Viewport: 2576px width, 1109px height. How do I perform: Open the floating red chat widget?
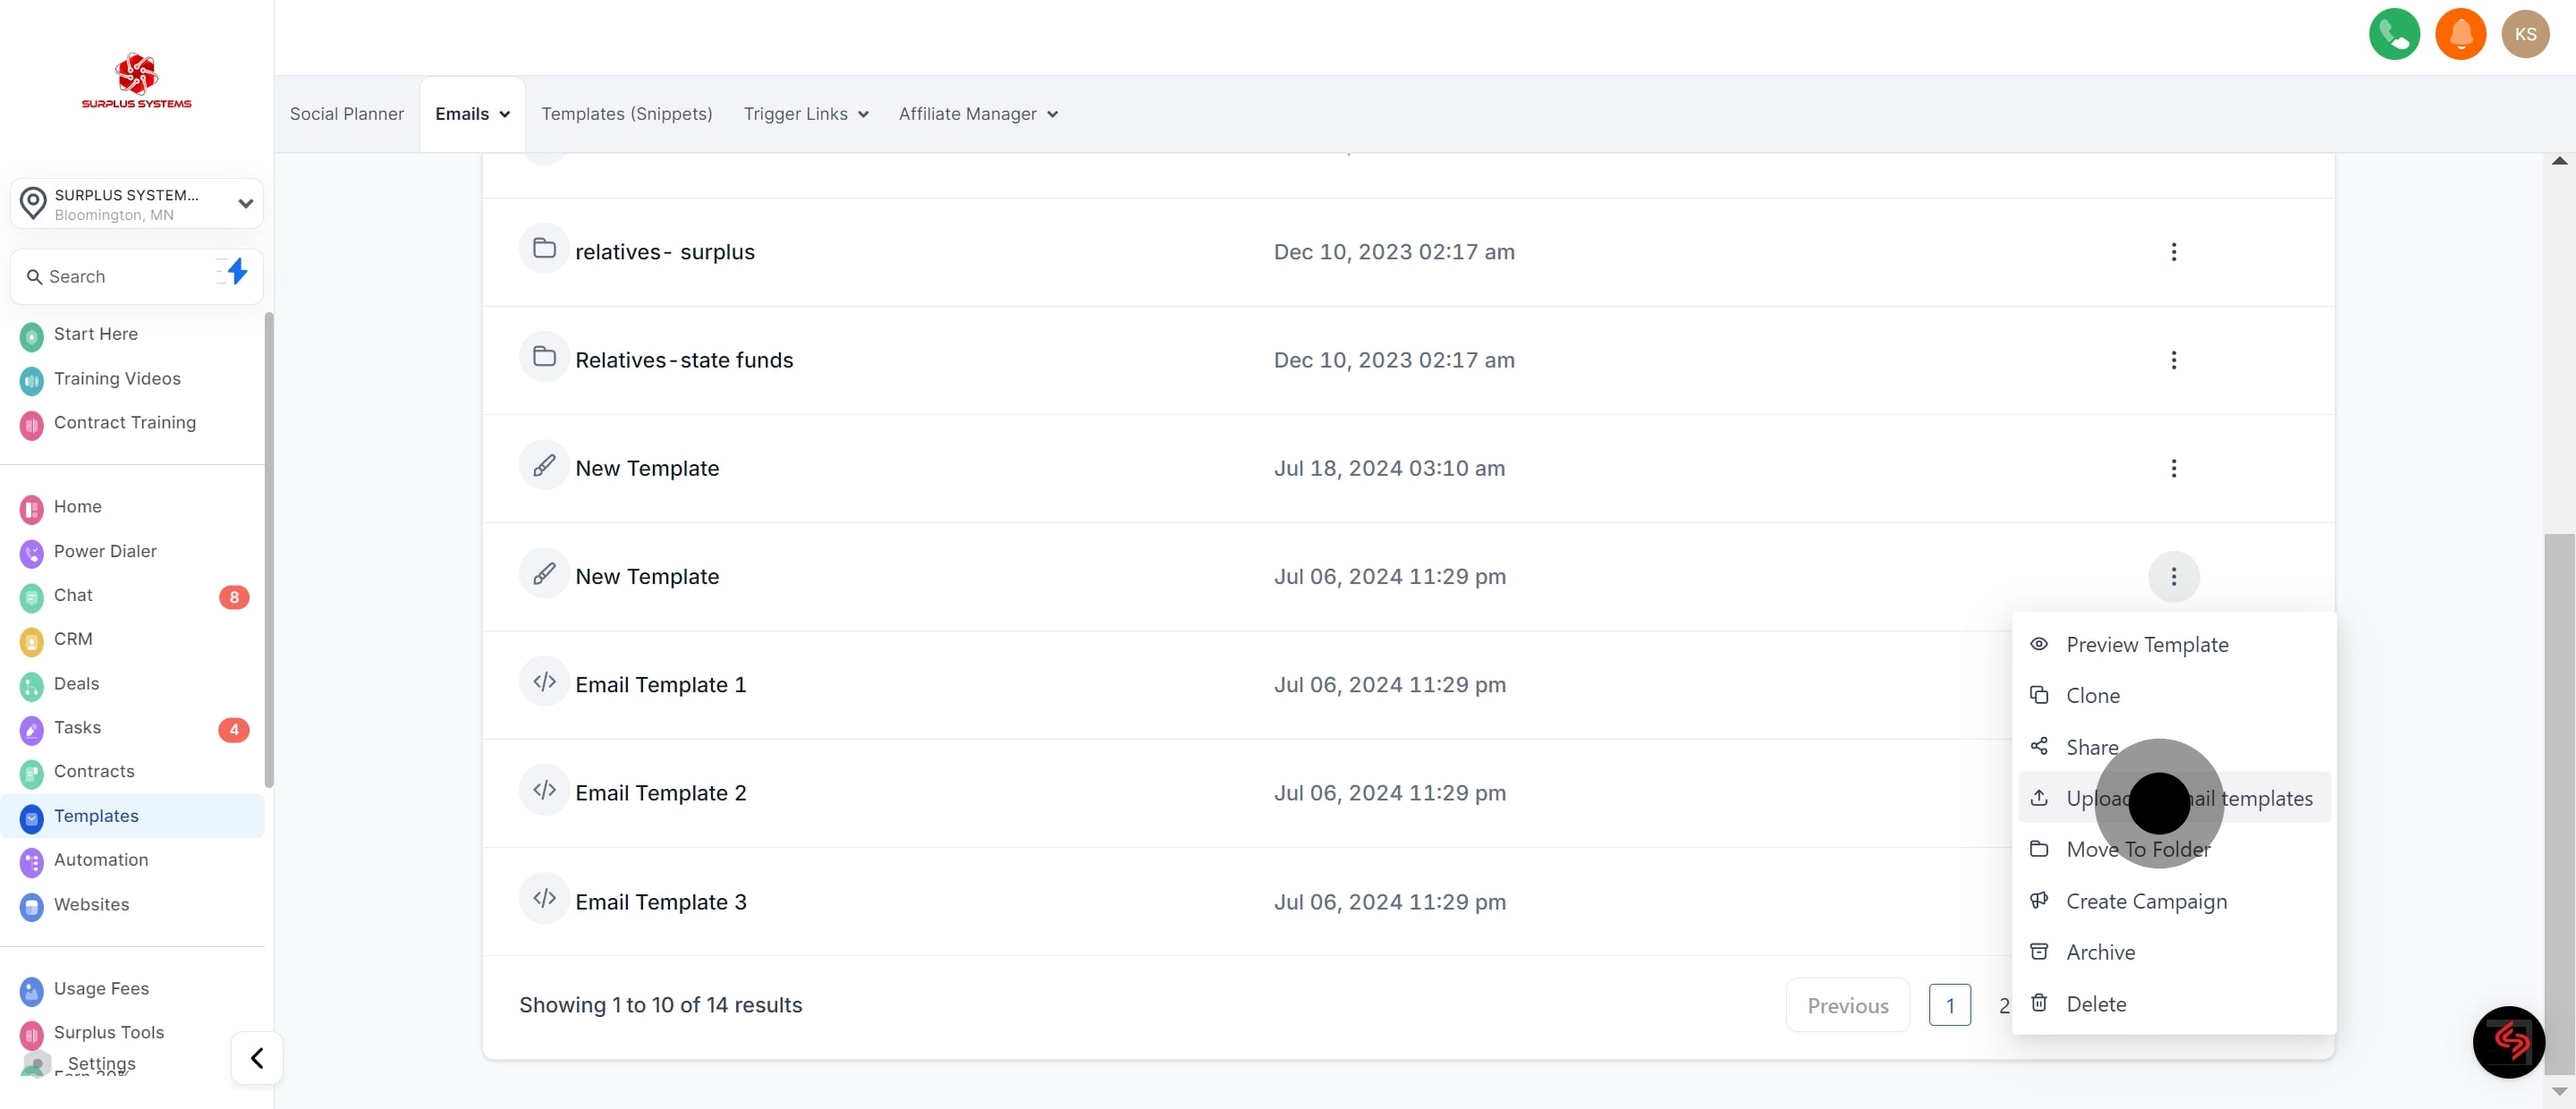2509,1042
